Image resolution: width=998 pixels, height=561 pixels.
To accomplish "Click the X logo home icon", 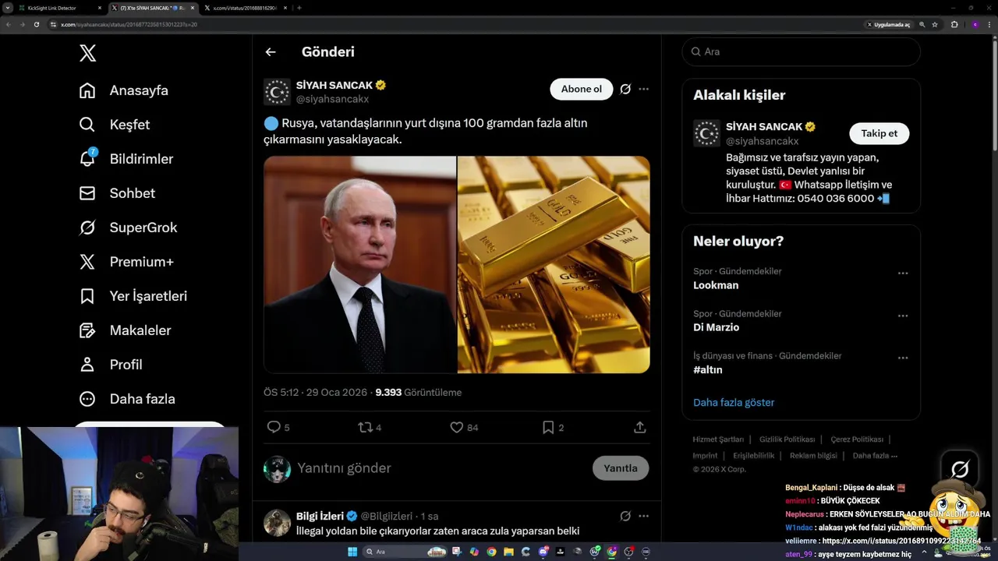I will (x=88, y=53).
